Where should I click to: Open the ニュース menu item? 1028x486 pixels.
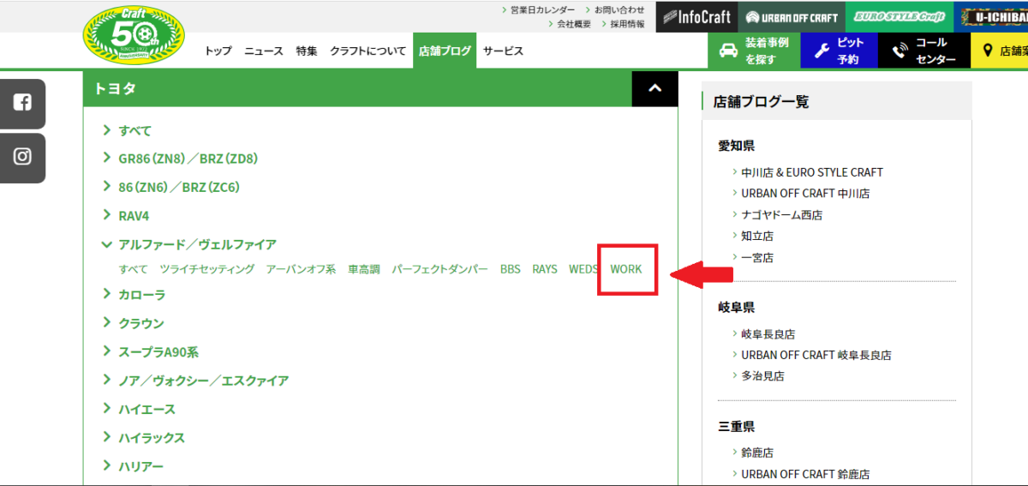coord(263,51)
